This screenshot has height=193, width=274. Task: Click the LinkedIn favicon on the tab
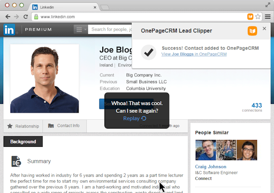point(35,7)
